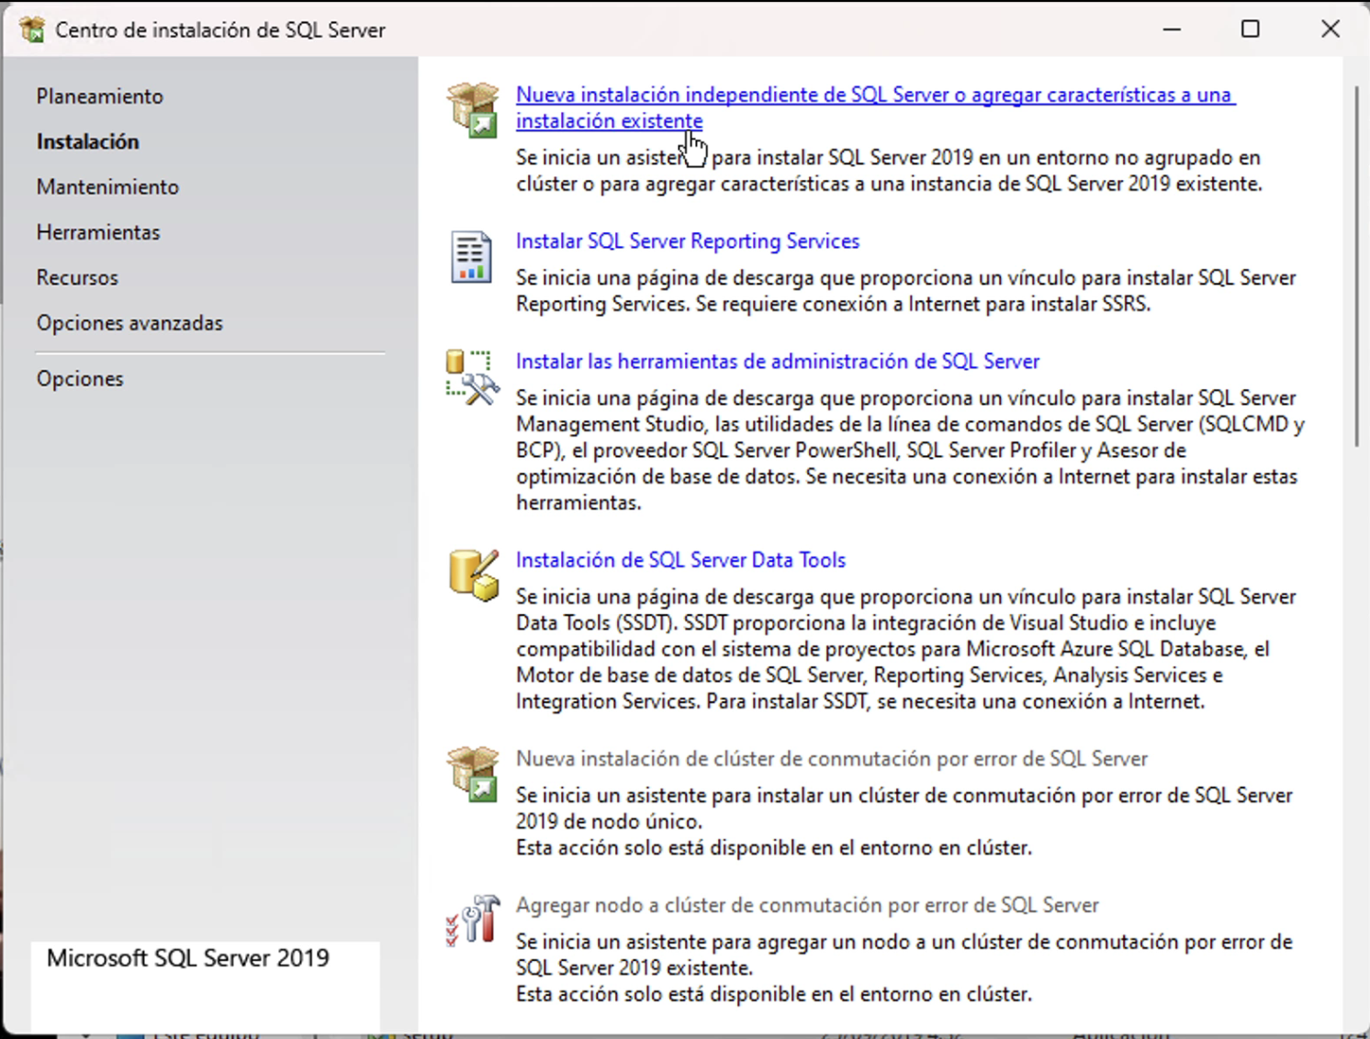The image size is (1370, 1039).
Task: Click the add cluster node tools icon
Action: click(473, 921)
